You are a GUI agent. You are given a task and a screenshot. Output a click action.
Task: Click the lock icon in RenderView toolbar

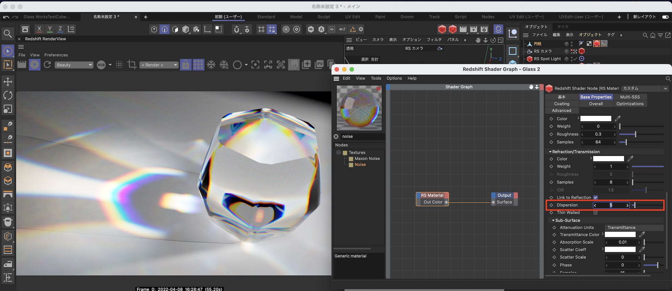click(185, 65)
